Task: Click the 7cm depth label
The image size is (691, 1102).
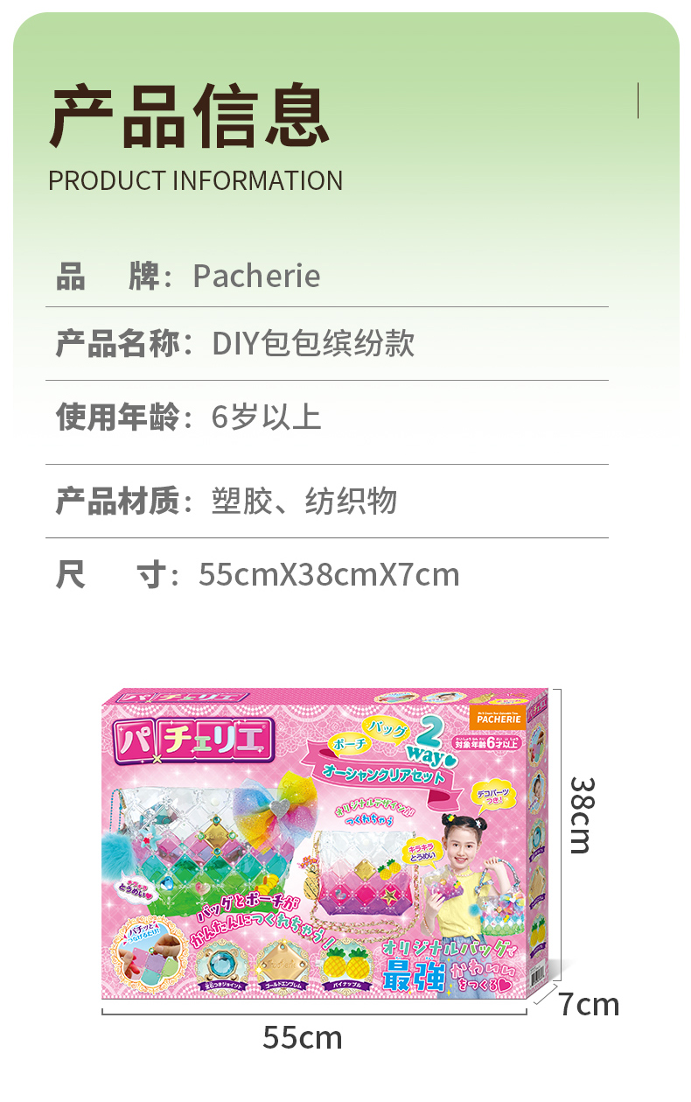Action: (589, 1004)
